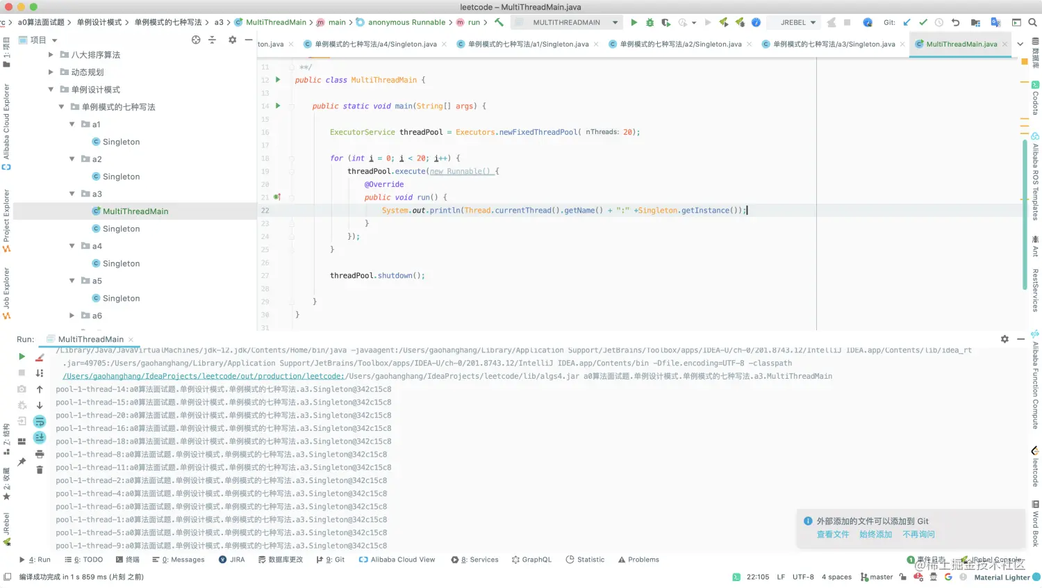The image size is (1042, 588).
Task: Show Git history clock icon
Action: [x=939, y=22]
